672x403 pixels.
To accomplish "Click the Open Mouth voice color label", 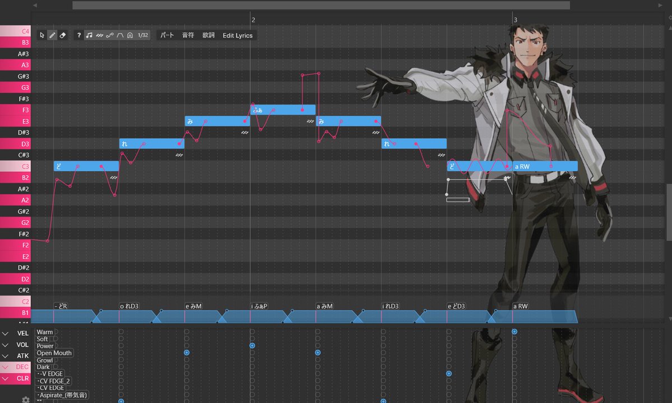I will point(54,353).
